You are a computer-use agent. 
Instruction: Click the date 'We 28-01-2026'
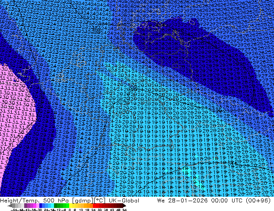click(x=182, y=201)
